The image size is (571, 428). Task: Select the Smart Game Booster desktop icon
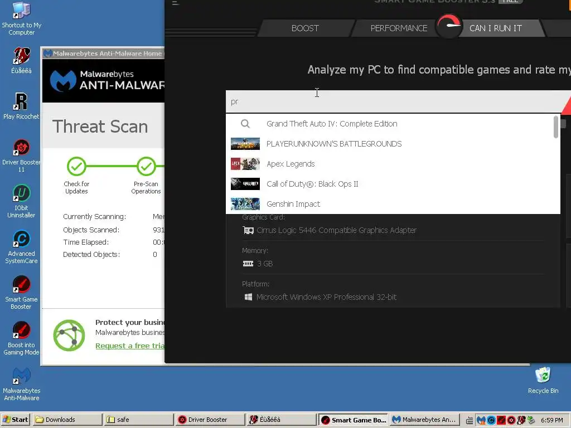click(21, 293)
